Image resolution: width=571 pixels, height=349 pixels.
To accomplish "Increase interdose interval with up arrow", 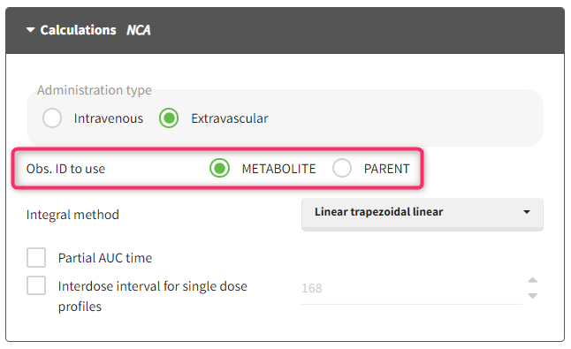I will 533,280.
